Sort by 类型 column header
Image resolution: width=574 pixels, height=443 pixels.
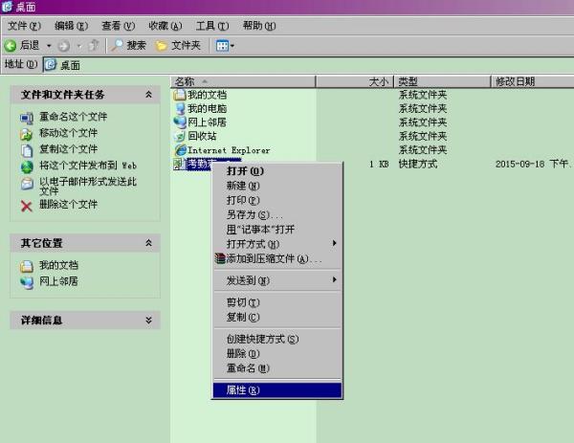coord(442,81)
